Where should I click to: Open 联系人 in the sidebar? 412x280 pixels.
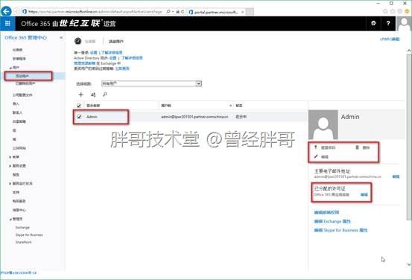(x=18, y=112)
